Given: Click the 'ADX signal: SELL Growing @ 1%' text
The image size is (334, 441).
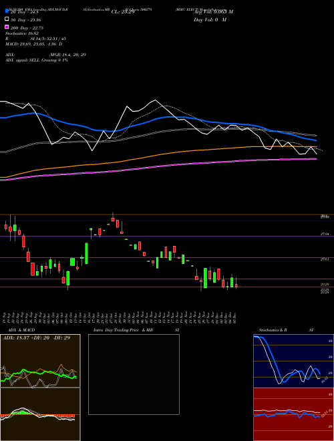Looking at the screenshot, I should point(37,60).
